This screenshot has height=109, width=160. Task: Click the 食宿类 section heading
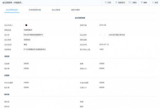(x=7, y=56)
